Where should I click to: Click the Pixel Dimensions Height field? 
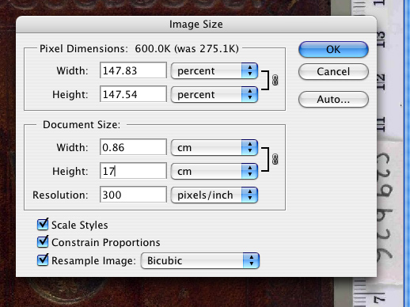pyautogui.click(x=133, y=94)
